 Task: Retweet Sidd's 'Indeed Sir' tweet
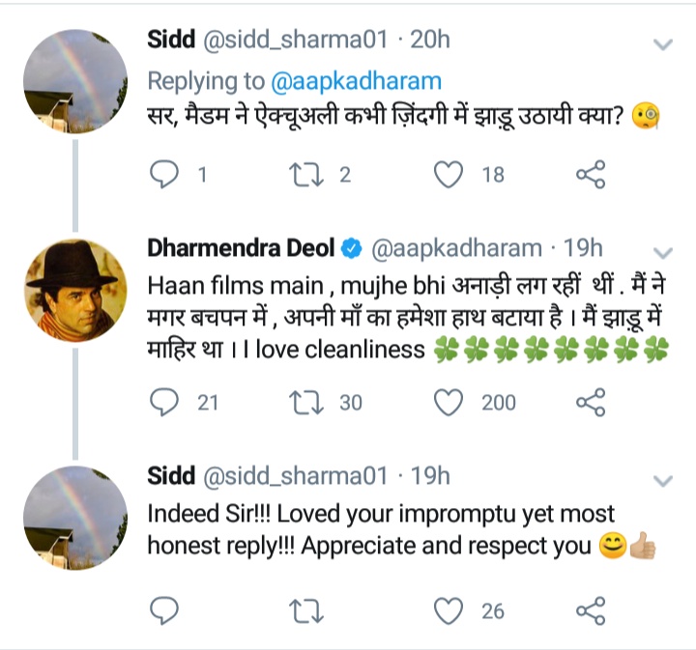pyautogui.click(x=308, y=610)
